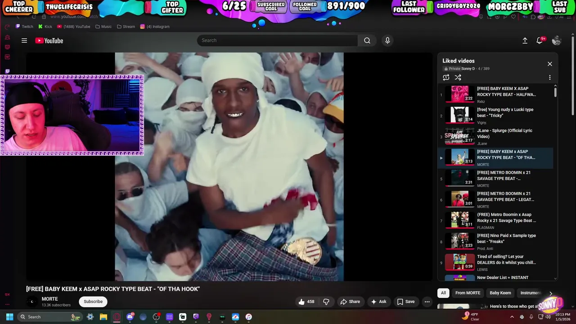Open the Stream bookmarks folder

click(x=126, y=27)
